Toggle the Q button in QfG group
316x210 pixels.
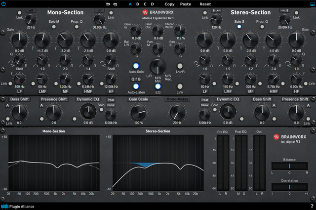pyautogui.click(x=133, y=79)
